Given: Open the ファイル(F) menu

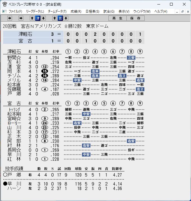Looking at the screenshot, I should pyautogui.click(x=15, y=12).
